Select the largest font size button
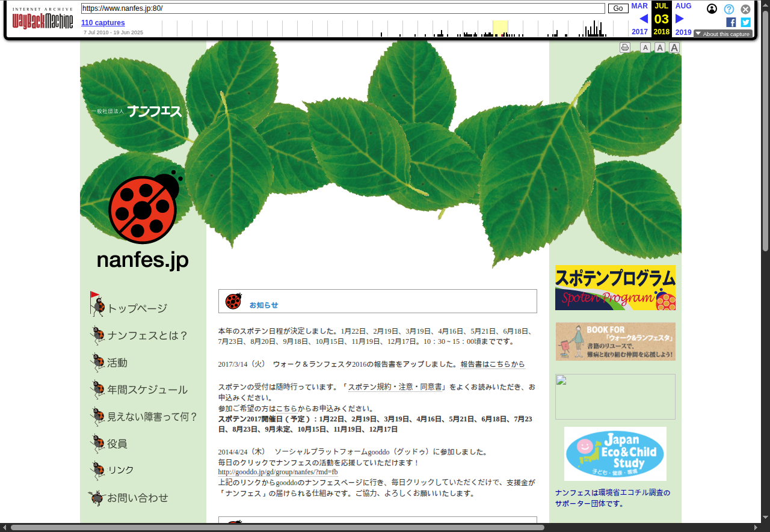Image resolution: width=770 pixels, height=532 pixels. [x=674, y=47]
